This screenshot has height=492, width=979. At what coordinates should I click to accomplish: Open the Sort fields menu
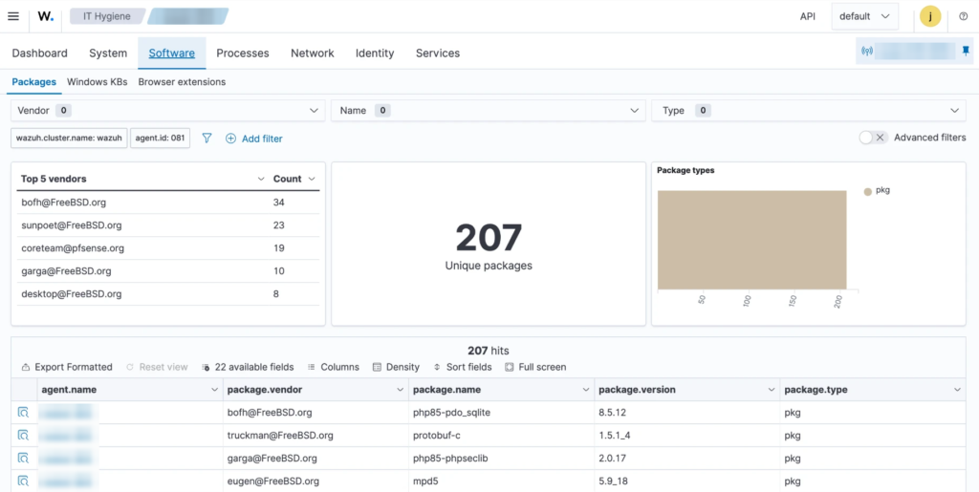tap(462, 367)
